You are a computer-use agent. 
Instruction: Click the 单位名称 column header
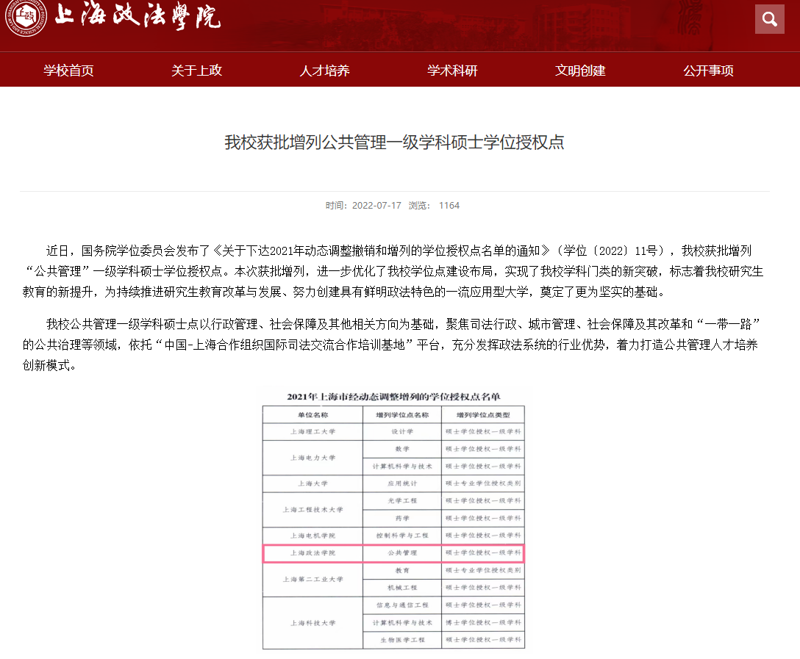[x=312, y=415]
